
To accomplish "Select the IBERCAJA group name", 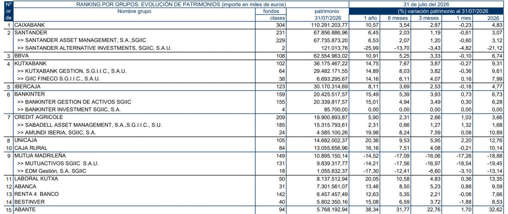I will coord(28,87).
